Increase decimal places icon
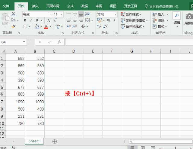The height and width of the screenshot is (149, 193). coord(99,26)
